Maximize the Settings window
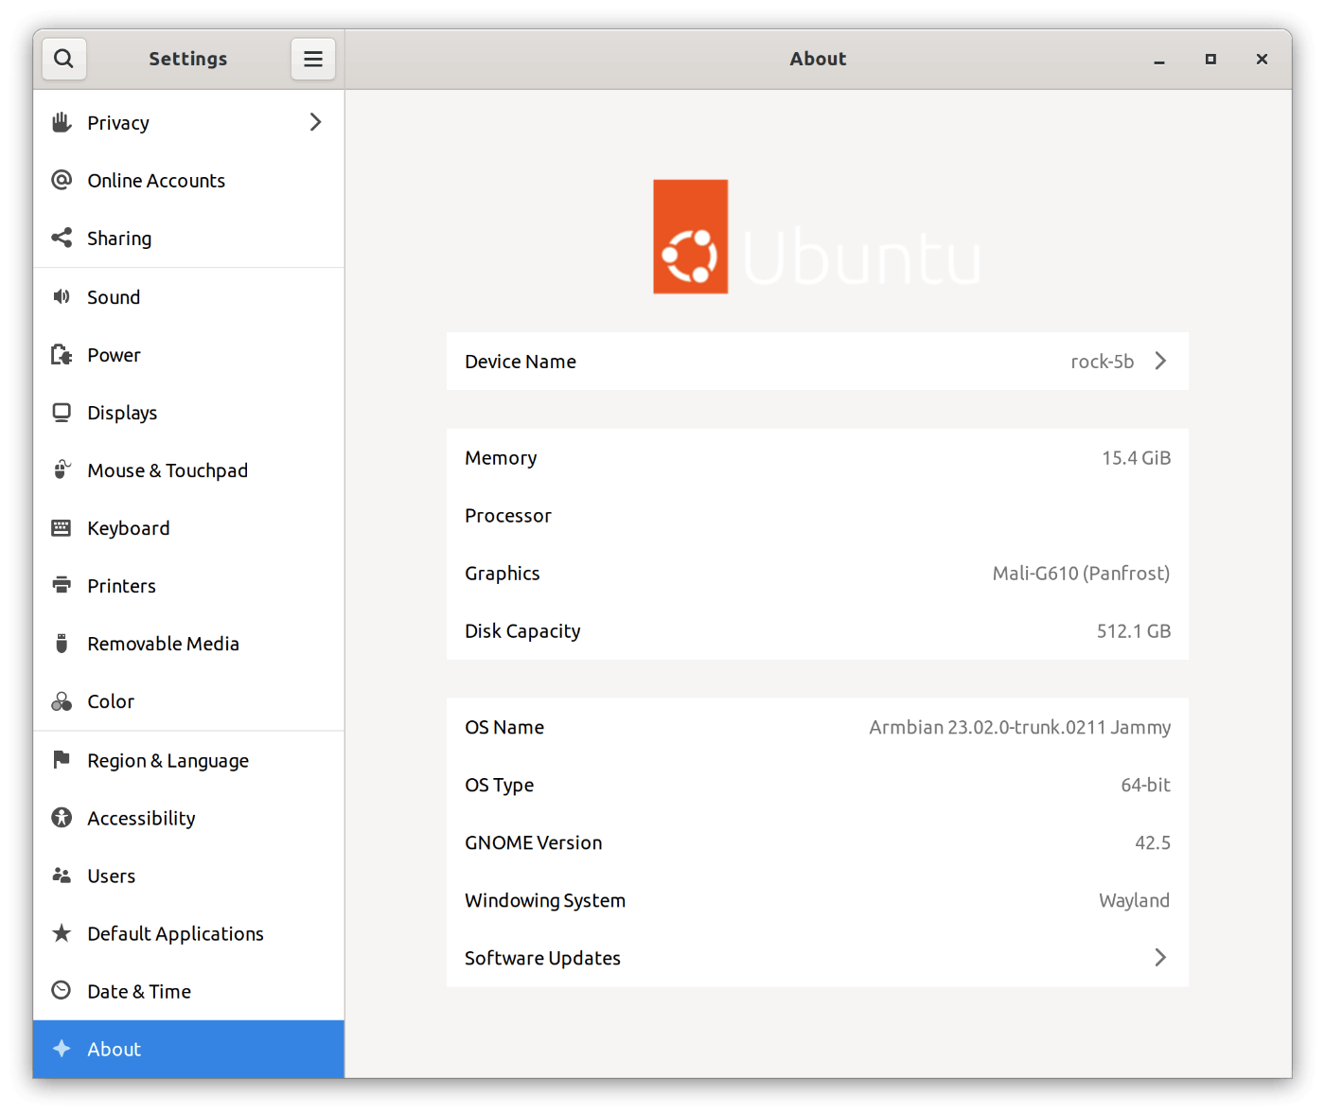The width and height of the screenshot is (1325, 1115). [1210, 59]
